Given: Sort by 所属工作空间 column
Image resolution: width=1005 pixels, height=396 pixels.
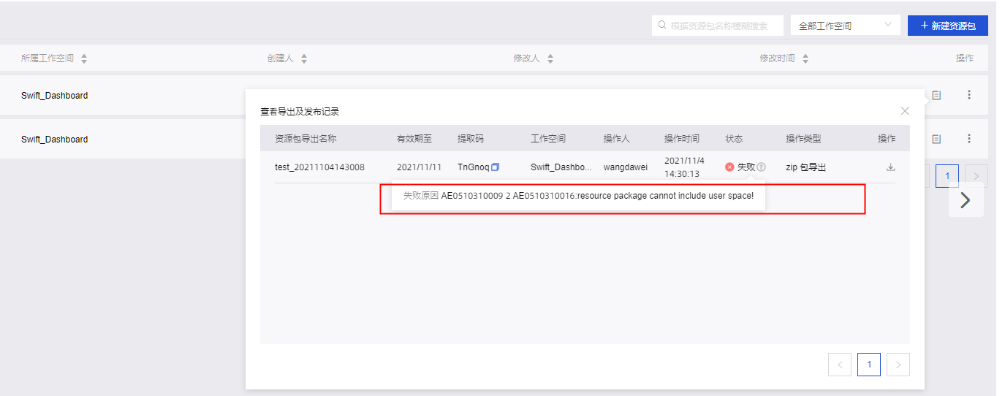Looking at the screenshot, I should (x=84, y=58).
